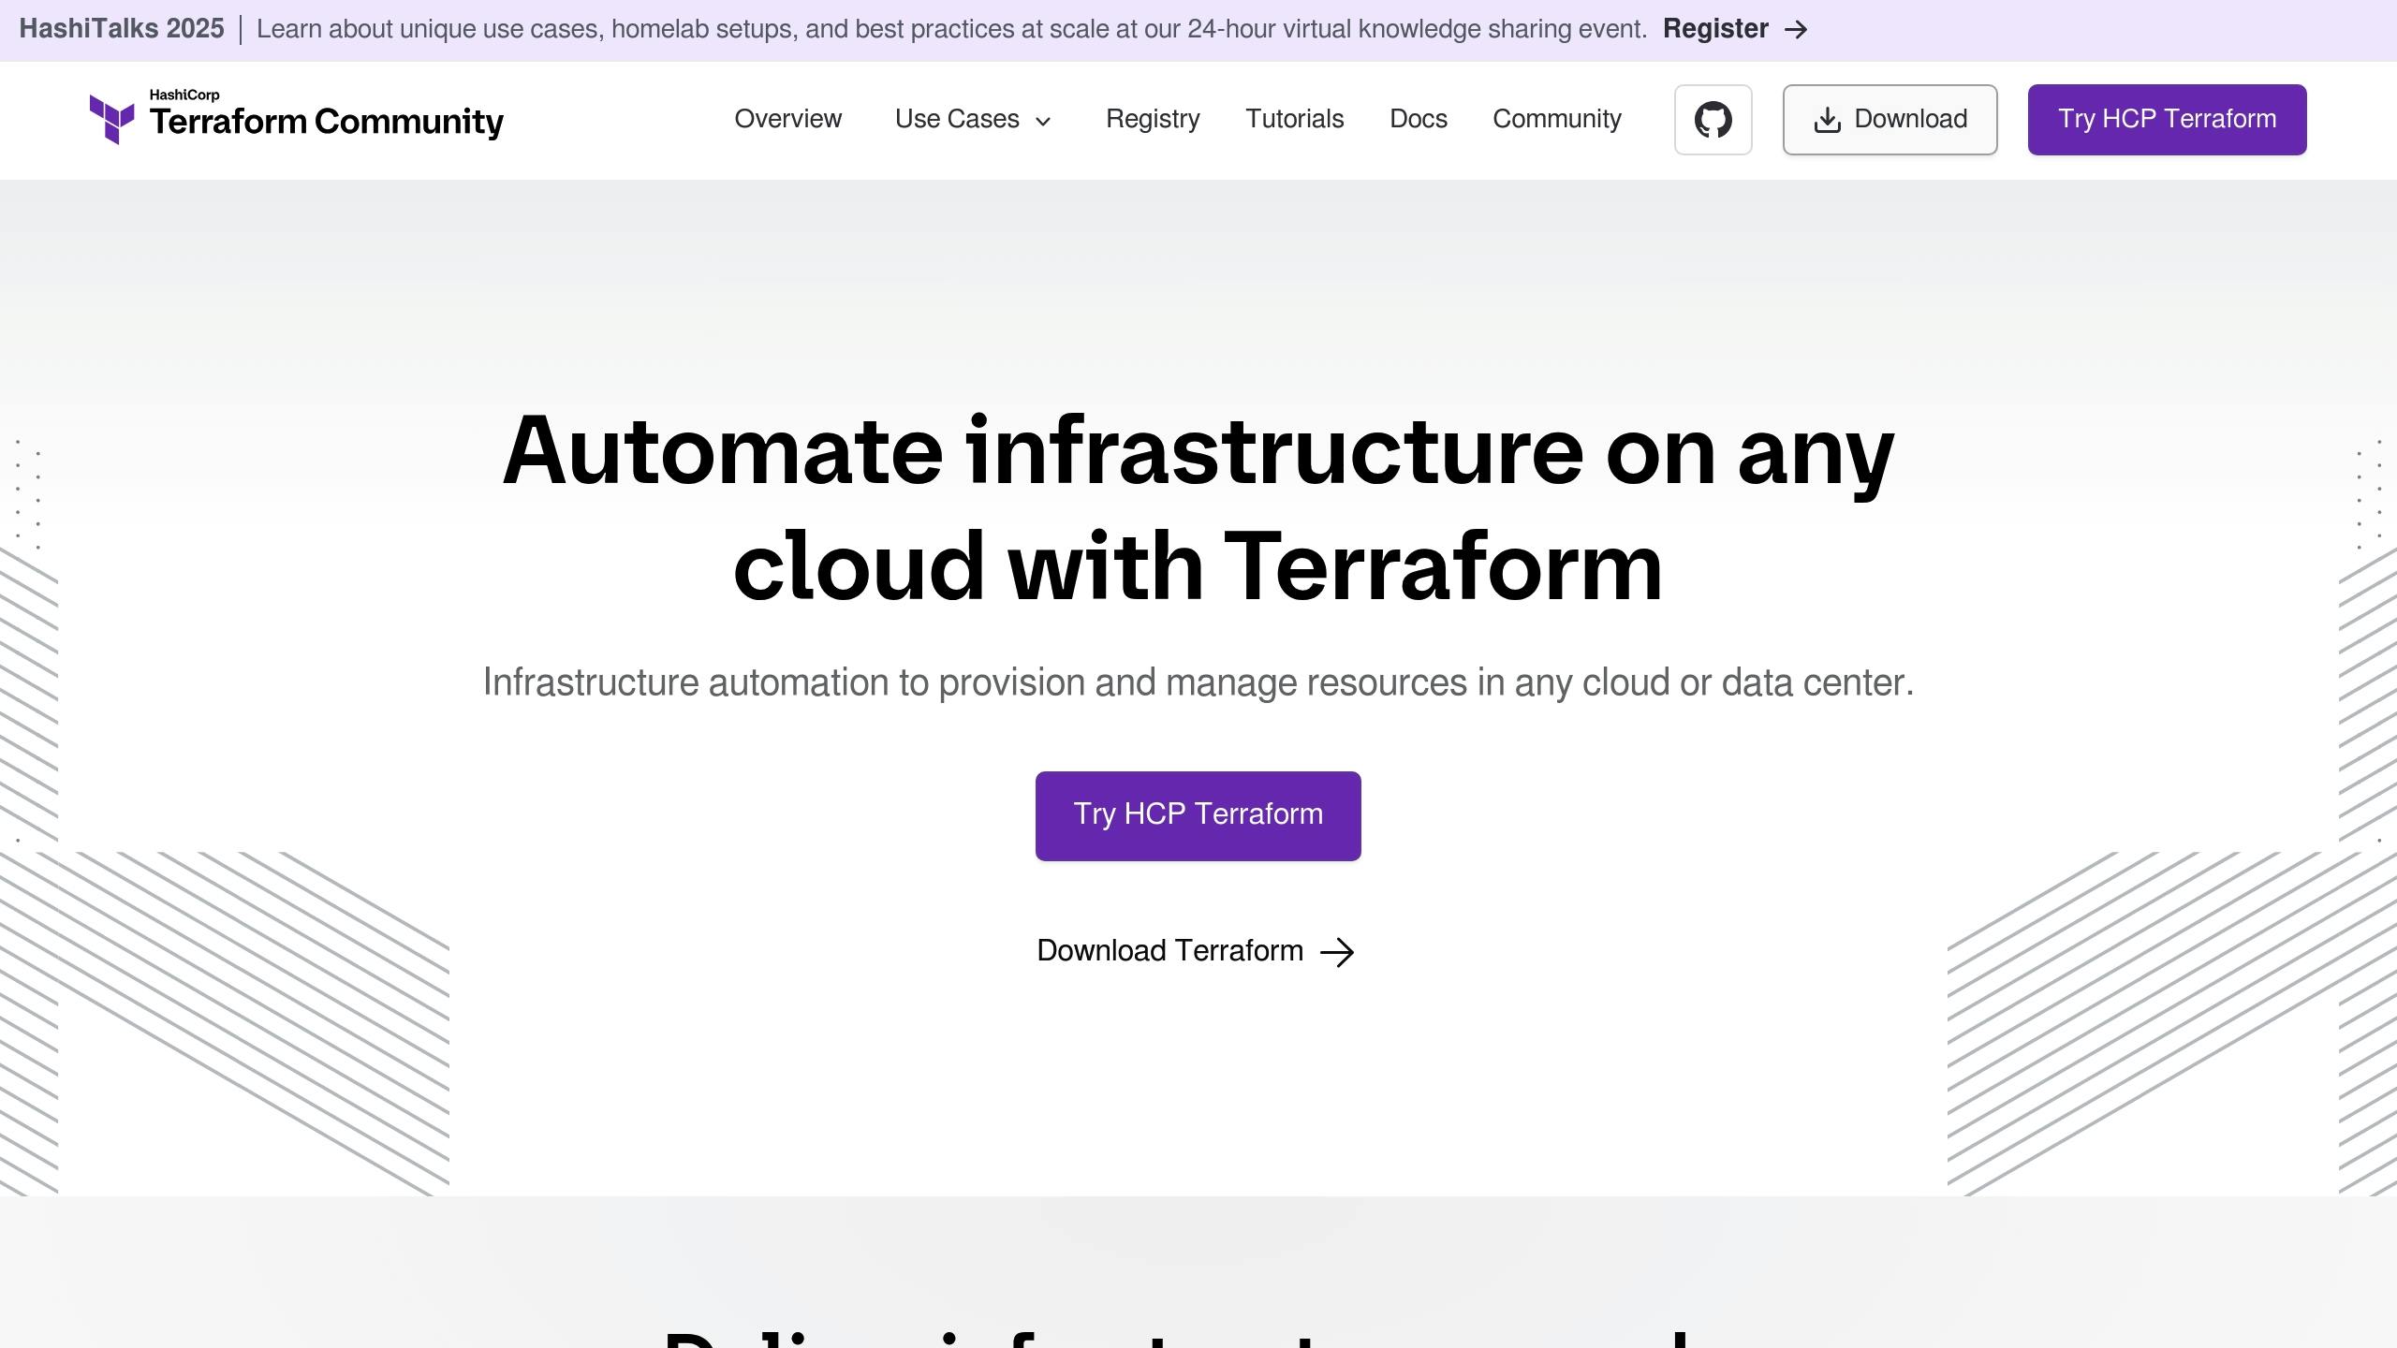Open the GitHub repository icon

point(1713,119)
